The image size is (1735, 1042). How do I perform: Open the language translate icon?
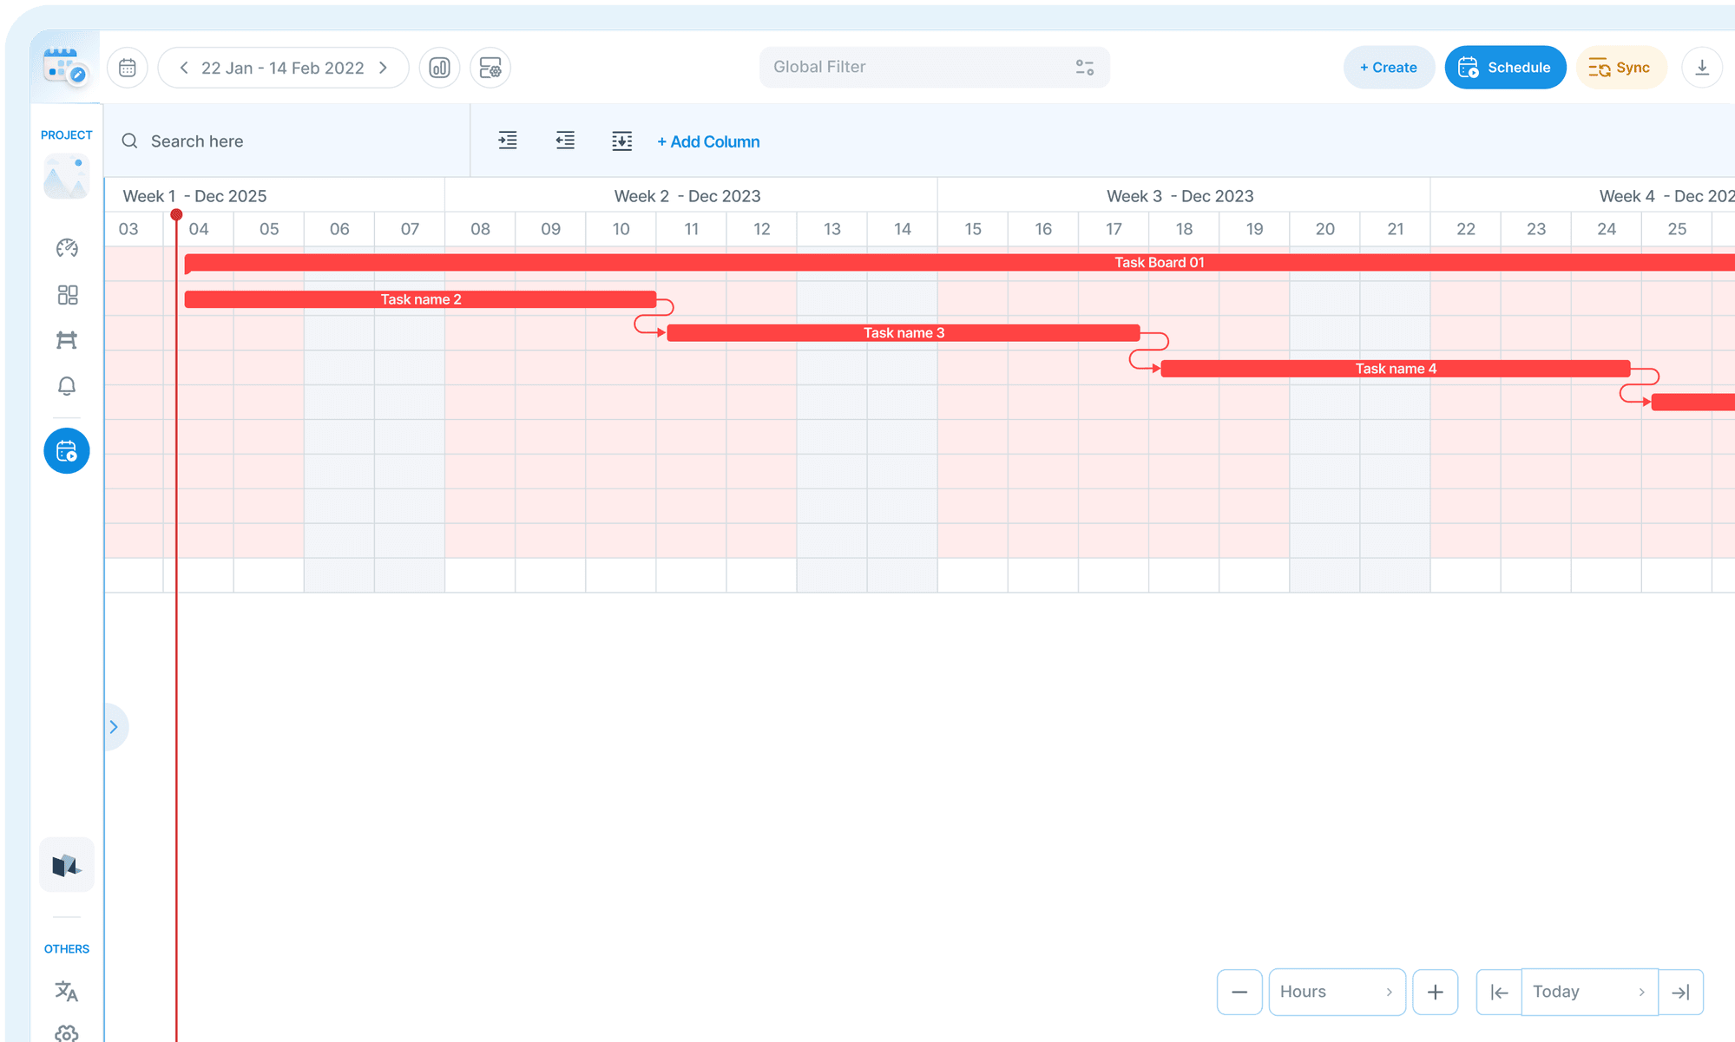(x=67, y=991)
